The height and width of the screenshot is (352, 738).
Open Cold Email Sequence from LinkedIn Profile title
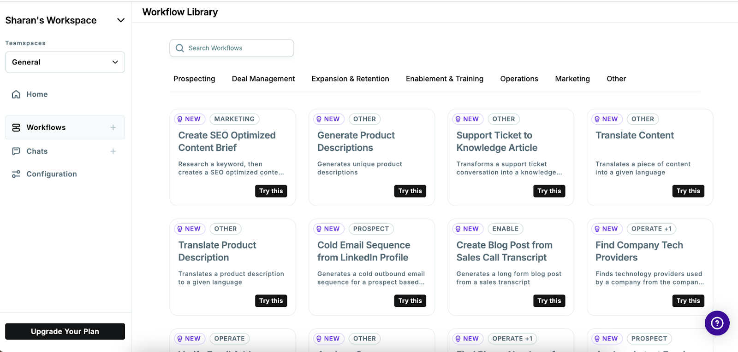coord(364,251)
